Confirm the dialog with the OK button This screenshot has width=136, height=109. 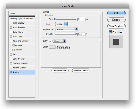tap(116, 13)
